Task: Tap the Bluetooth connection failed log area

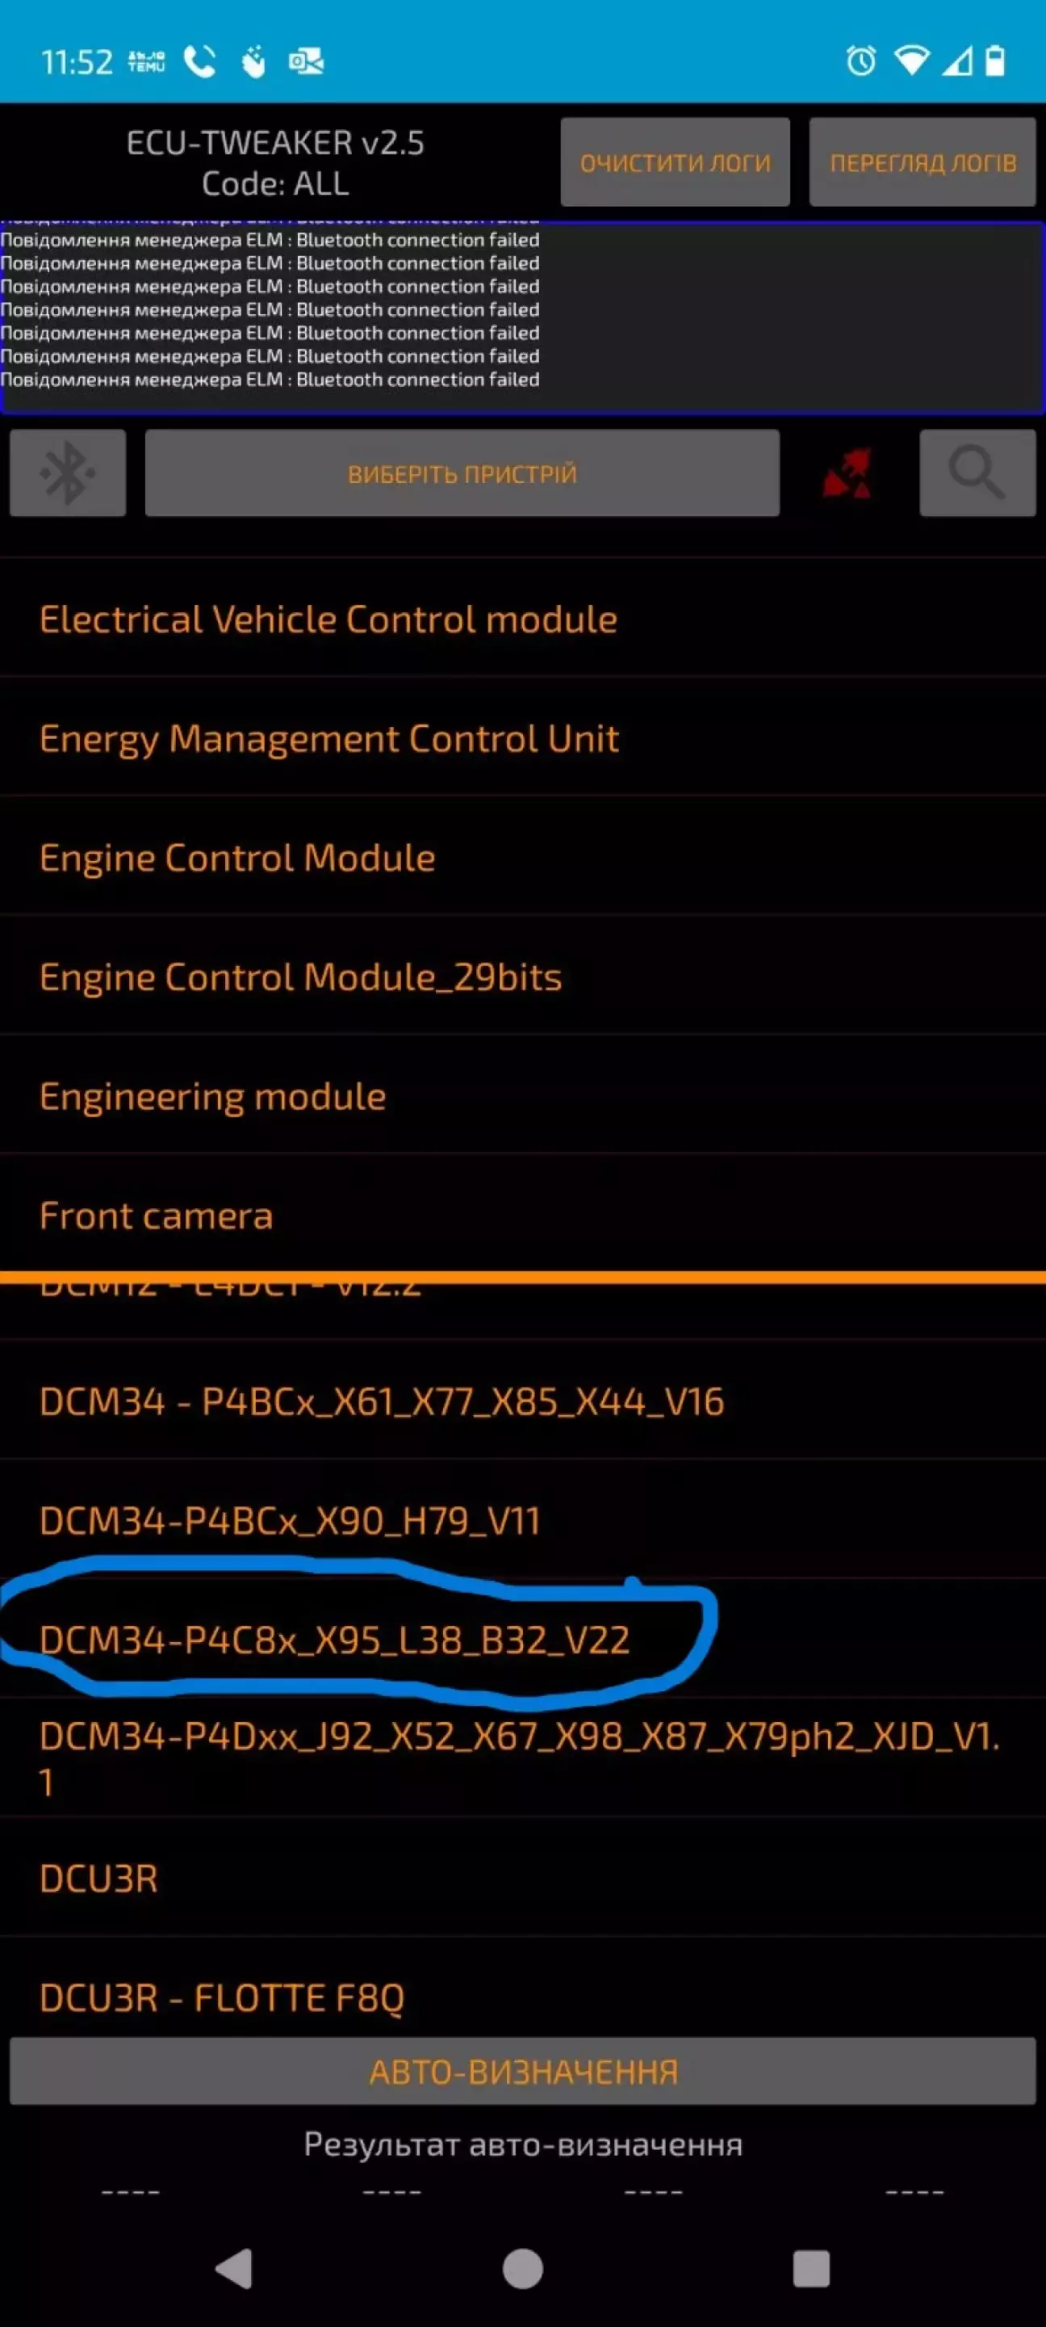Action: coord(522,317)
